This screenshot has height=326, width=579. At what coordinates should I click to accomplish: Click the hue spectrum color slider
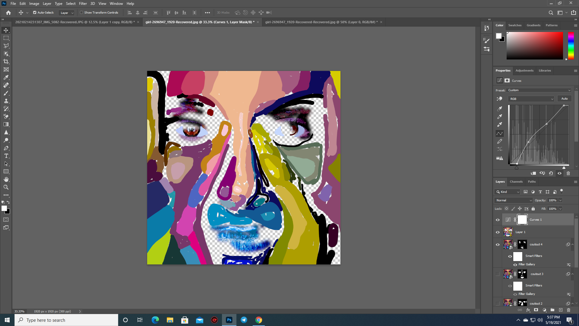point(571,46)
